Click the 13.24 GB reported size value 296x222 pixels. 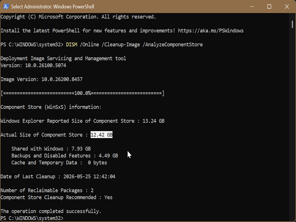click(x=154, y=121)
